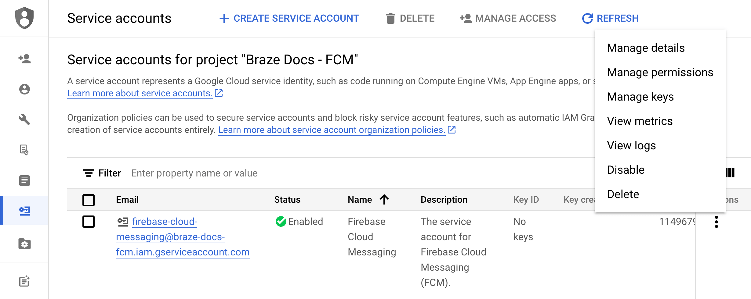The image size is (751, 299).
Task: Click Create Service Account button
Action: (289, 18)
